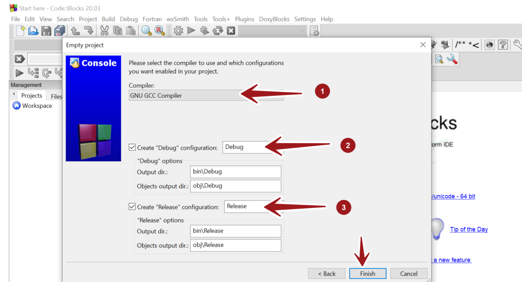Click the Rebuild arrows icon
This screenshot has height=282, width=522.
(x=217, y=31)
